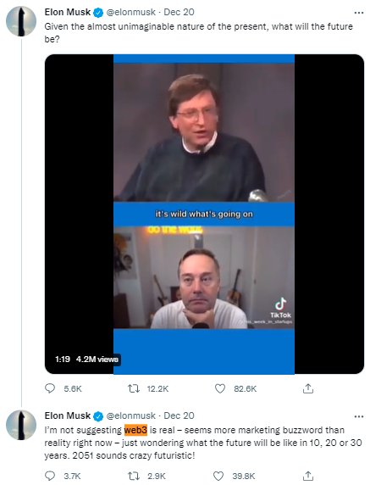Open second tweet's Dec 20 timestamp

click(179, 415)
